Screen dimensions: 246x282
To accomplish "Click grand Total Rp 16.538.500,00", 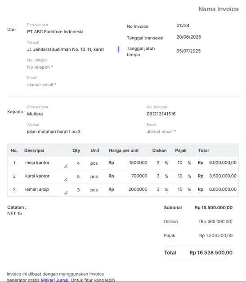I will (x=211, y=252).
